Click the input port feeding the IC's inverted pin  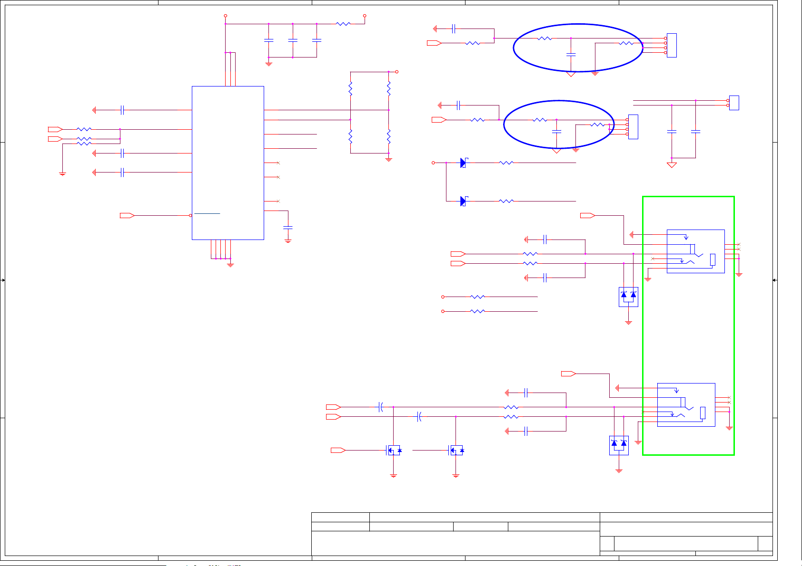pyautogui.click(x=127, y=216)
